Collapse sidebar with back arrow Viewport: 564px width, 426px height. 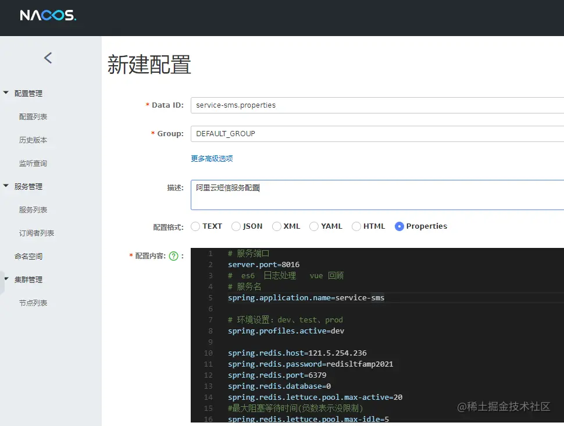click(48, 58)
